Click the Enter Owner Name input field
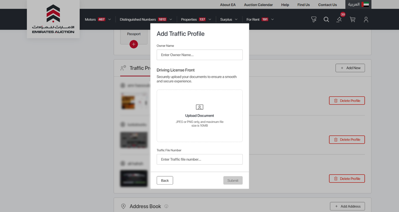This screenshot has width=399, height=212. (x=199, y=55)
